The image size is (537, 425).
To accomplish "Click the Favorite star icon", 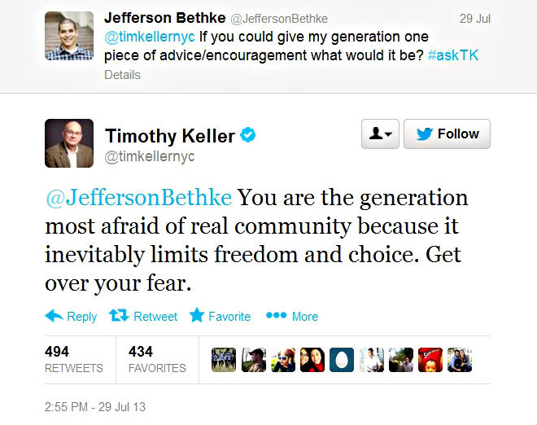I will pos(197,316).
